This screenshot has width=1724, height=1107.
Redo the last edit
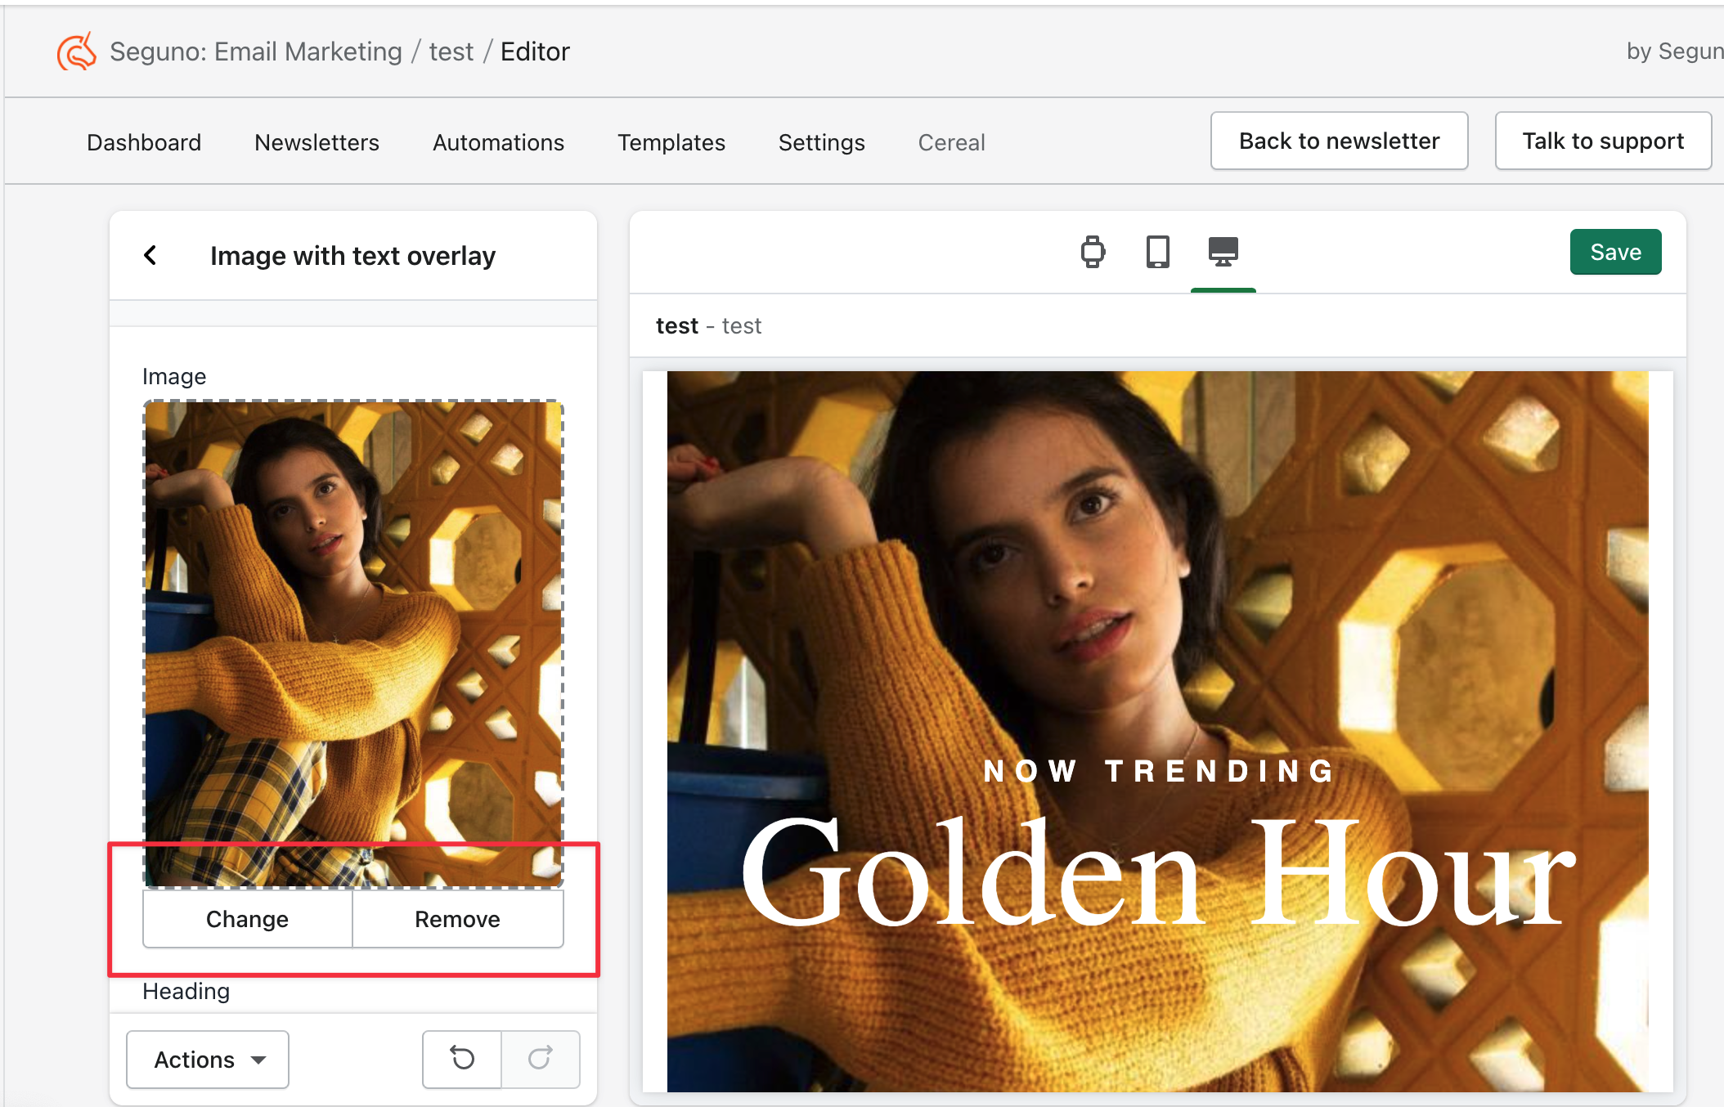[x=541, y=1059]
